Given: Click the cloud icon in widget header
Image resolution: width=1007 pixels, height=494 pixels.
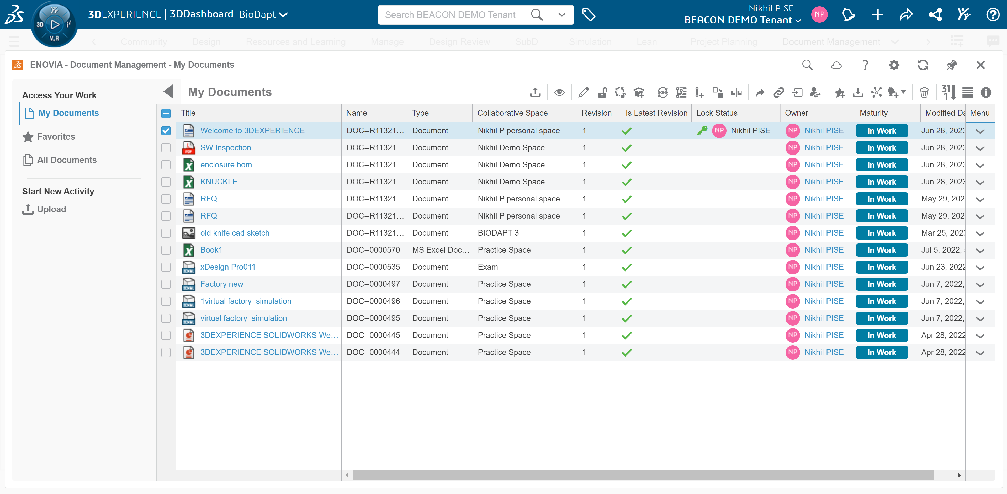Looking at the screenshot, I should (836, 65).
